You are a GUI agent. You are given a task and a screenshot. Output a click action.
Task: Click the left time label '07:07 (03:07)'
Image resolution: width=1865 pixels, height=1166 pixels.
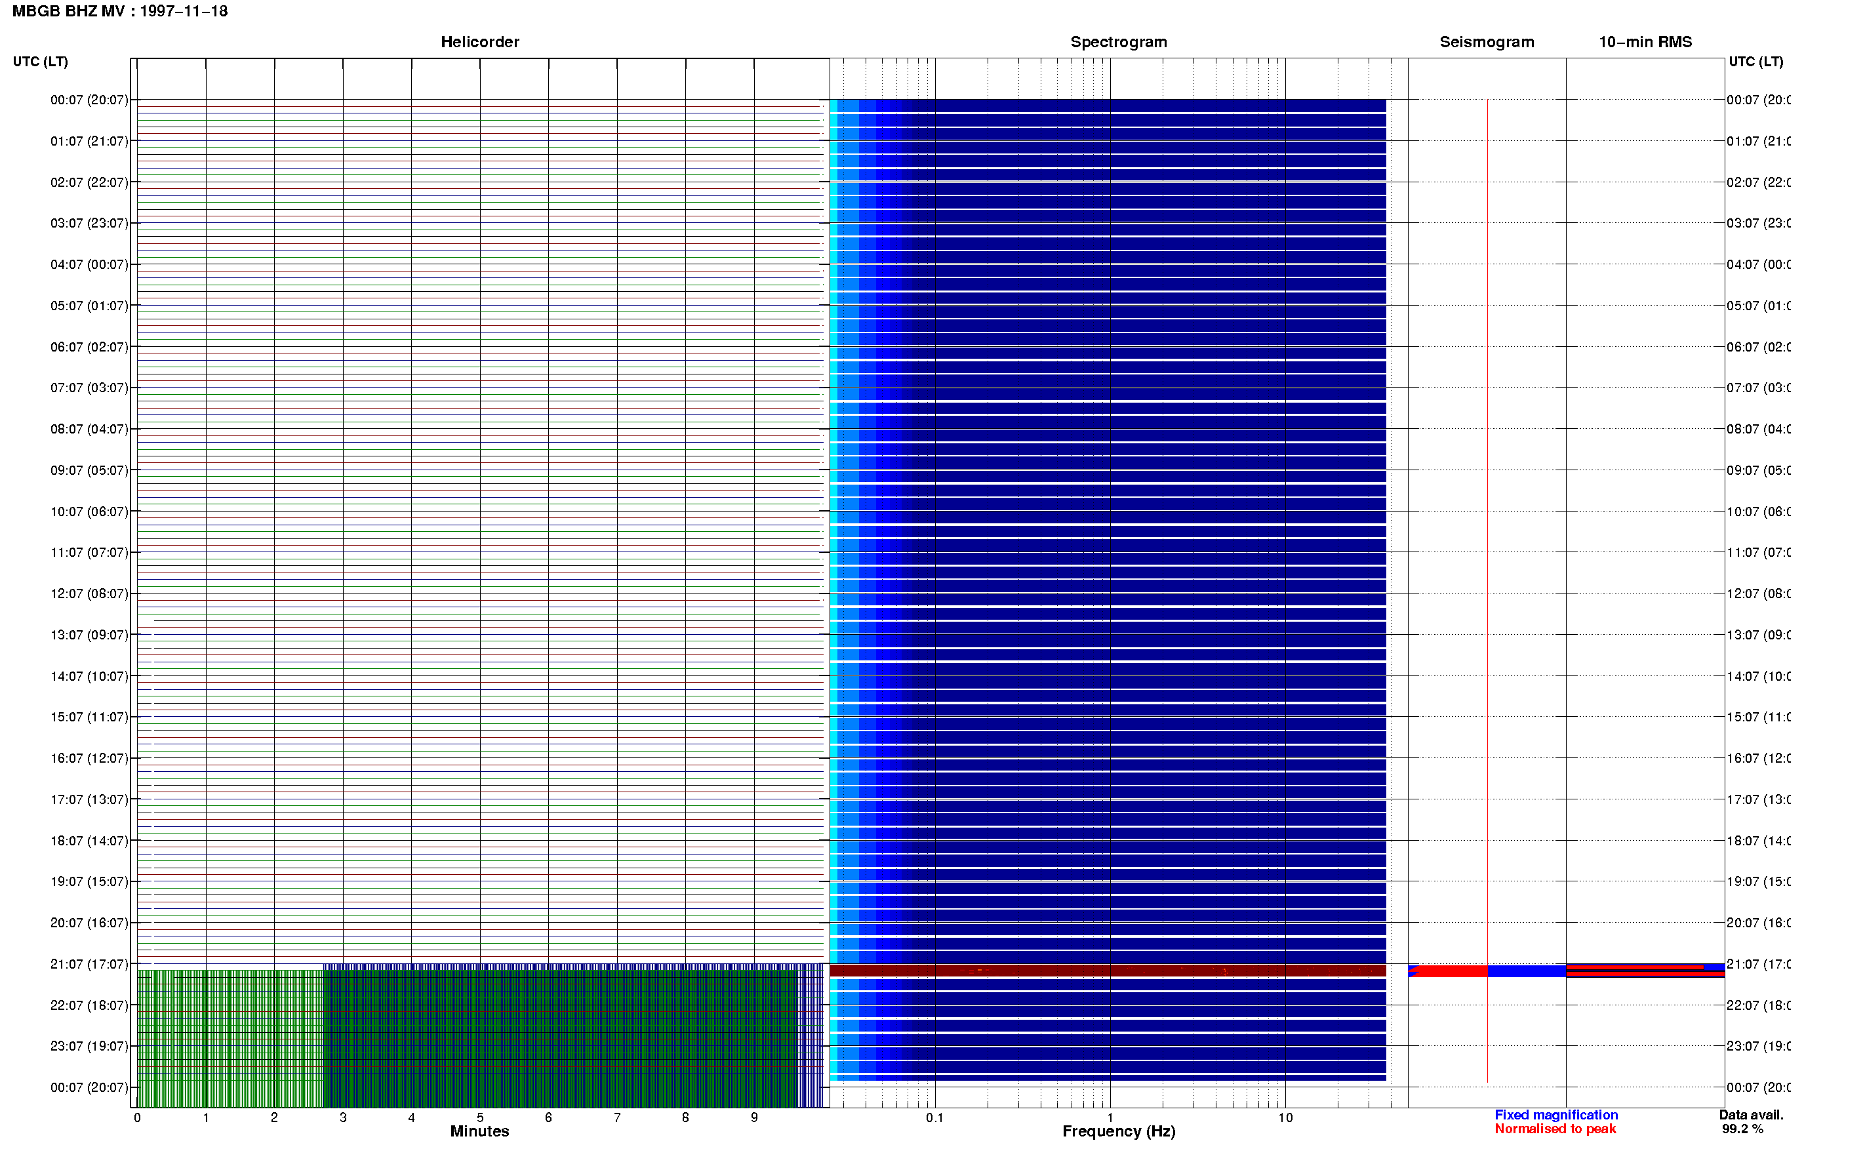[x=89, y=388]
